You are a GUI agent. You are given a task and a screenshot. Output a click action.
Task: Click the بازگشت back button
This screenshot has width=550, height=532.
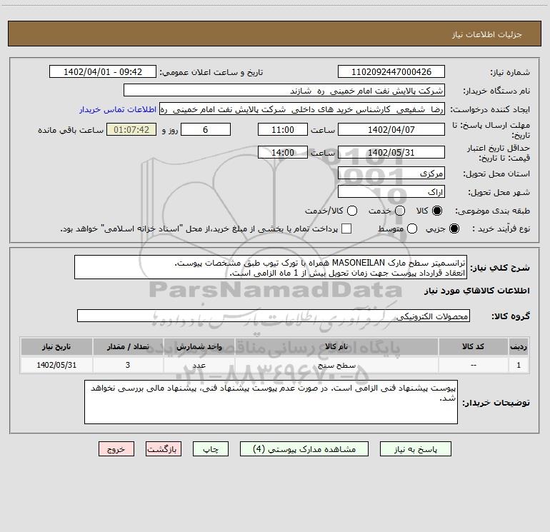tap(164, 449)
